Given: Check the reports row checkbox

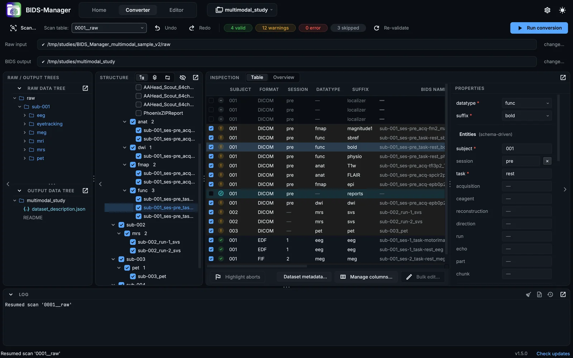Looking at the screenshot, I should (x=211, y=194).
